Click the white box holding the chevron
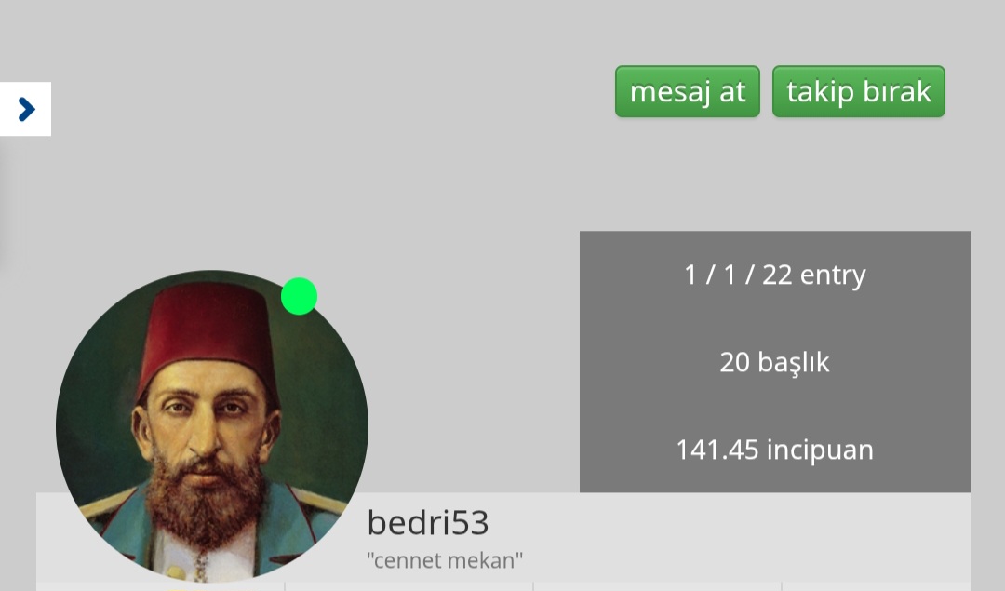 pyautogui.click(x=26, y=109)
